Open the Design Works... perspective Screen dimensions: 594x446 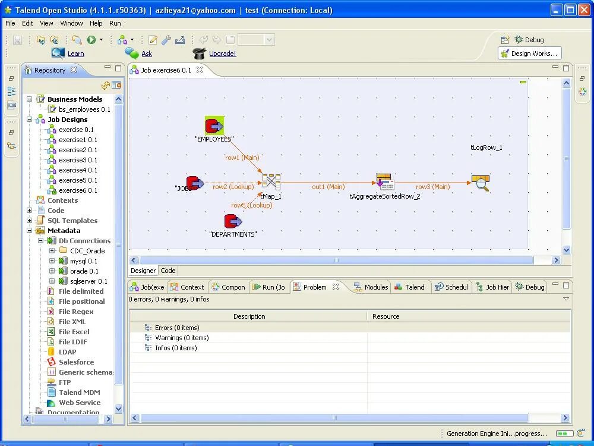coord(529,54)
